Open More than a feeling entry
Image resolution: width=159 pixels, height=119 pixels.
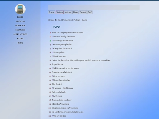pyautogui.click(x=62, y=80)
